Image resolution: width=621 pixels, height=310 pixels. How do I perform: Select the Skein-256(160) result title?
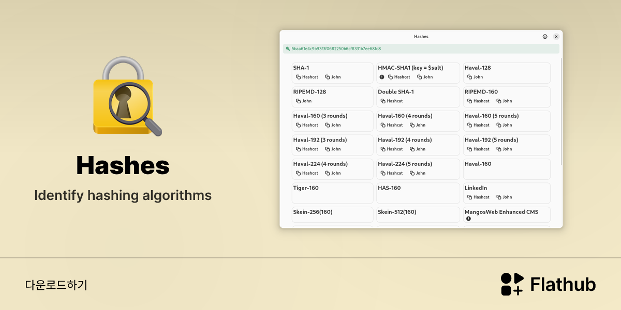click(313, 212)
